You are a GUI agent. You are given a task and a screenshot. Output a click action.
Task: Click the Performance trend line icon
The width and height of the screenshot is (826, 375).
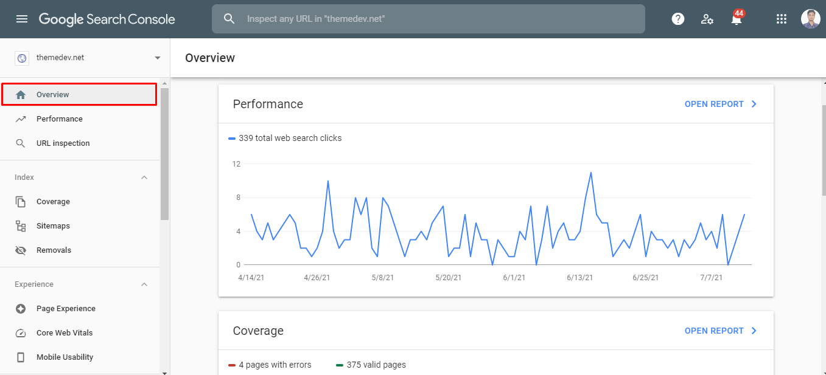tap(21, 119)
